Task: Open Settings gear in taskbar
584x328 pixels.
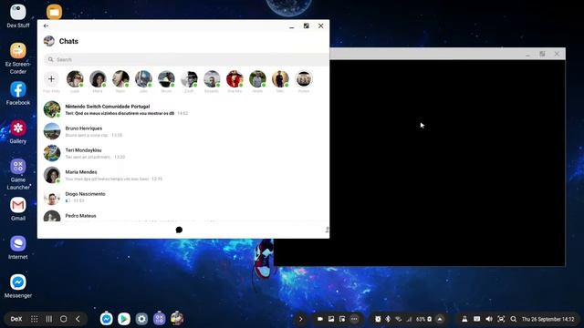Action: pyautogui.click(x=141, y=319)
